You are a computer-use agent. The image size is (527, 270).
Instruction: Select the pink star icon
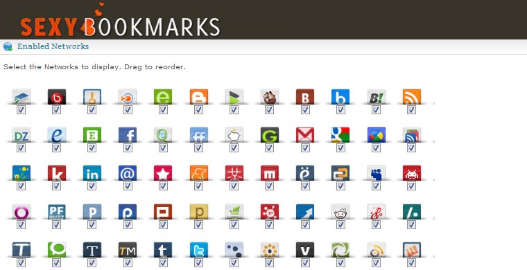point(163,173)
